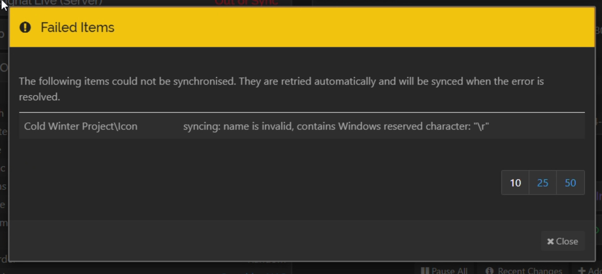Click the info circle icon beside Recent Changes
Viewport: 602px width, 274px height.
tap(490, 270)
